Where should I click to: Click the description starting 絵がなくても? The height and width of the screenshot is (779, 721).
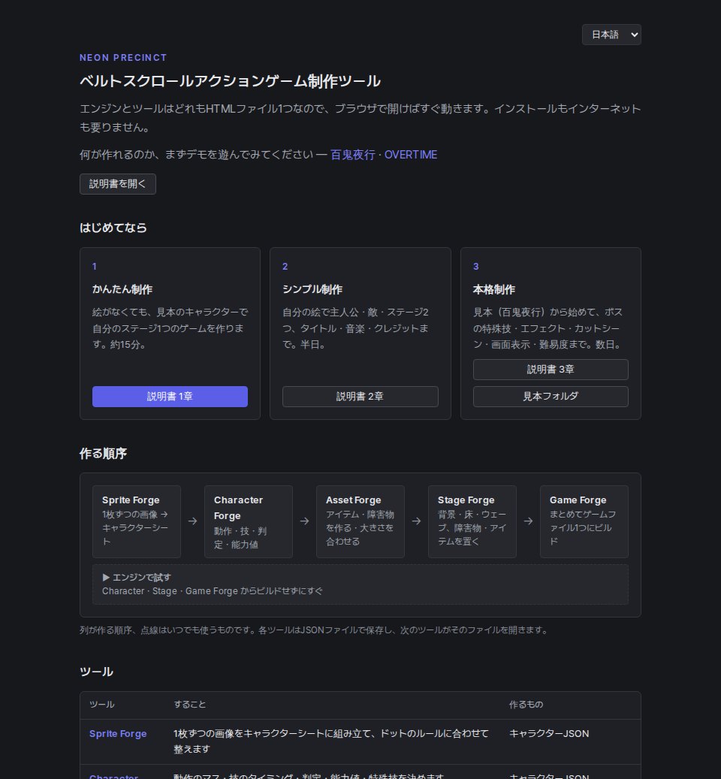170,328
